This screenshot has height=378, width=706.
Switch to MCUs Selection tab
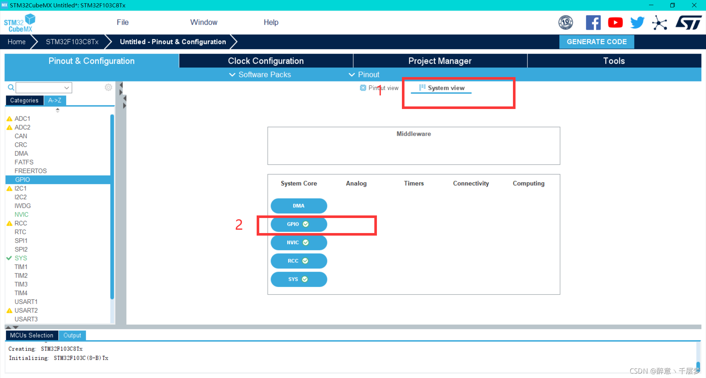pos(32,335)
